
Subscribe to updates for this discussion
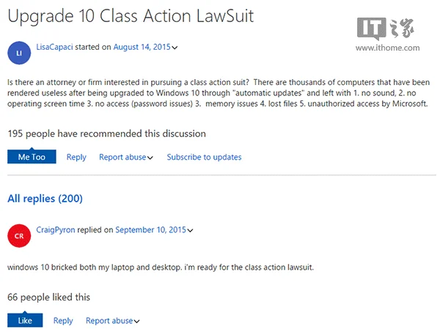[204, 157]
